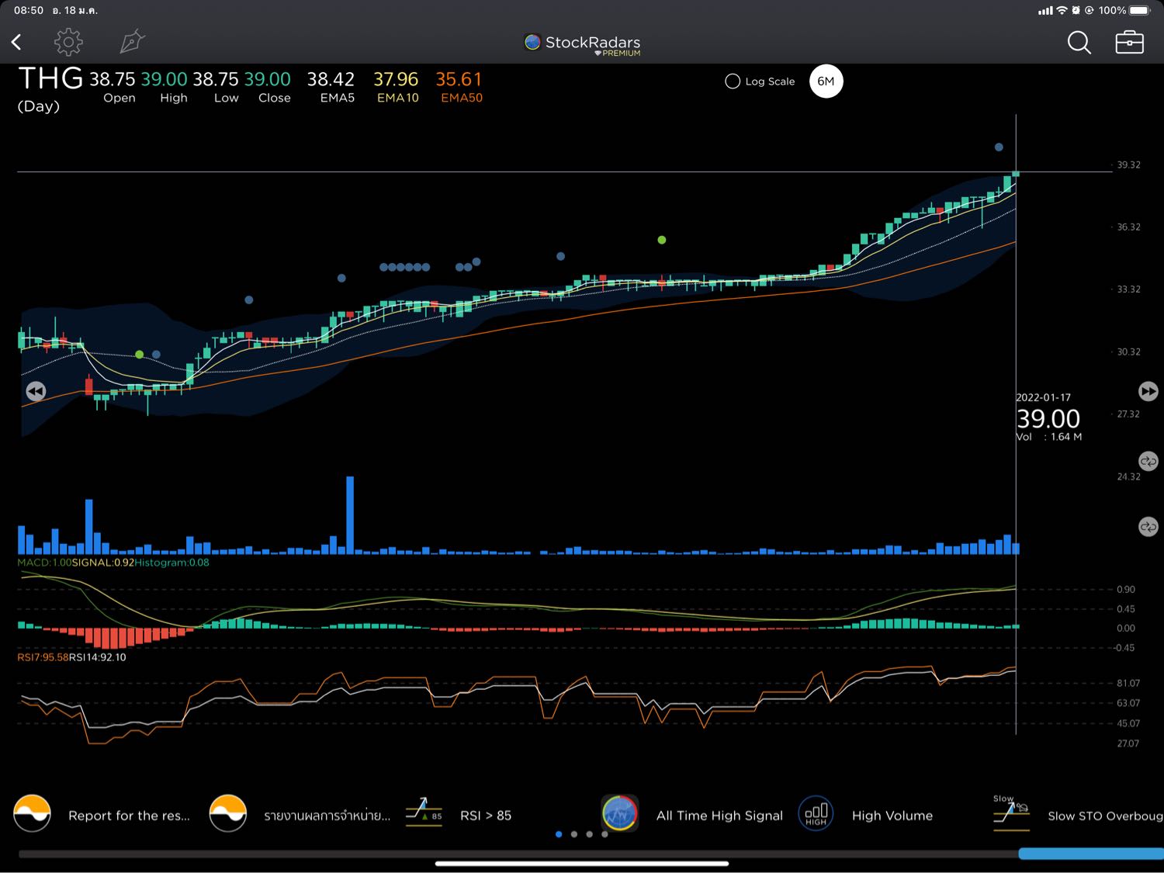Select the pen drawing tool
The height and width of the screenshot is (873, 1164).
click(132, 42)
